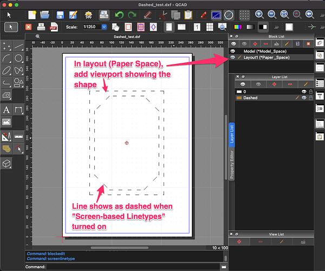This screenshot has height=271, width=325.
Task: Open the Measuring ruler tool
Action: pos(18,137)
